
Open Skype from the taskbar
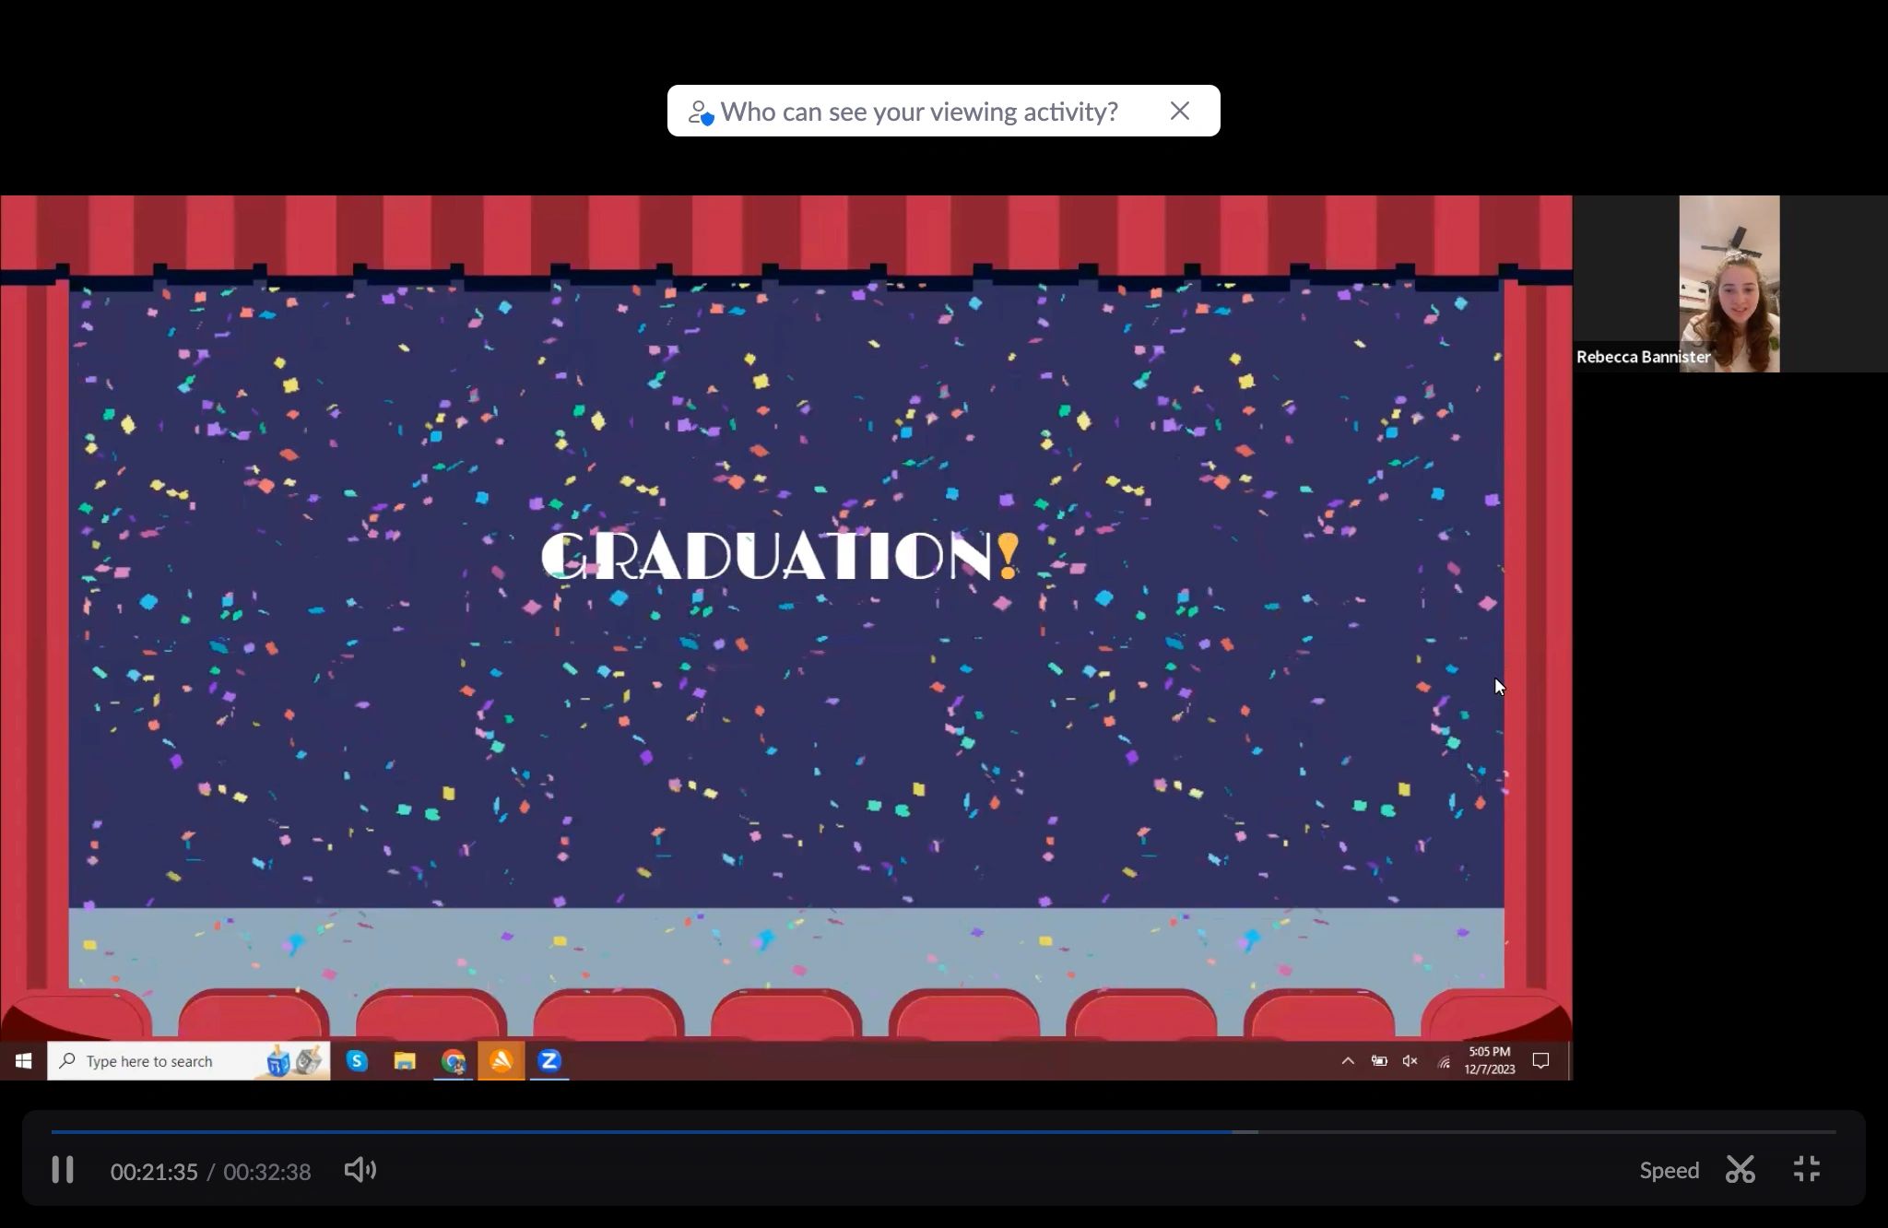pyautogui.click(x=357, y=1061)
